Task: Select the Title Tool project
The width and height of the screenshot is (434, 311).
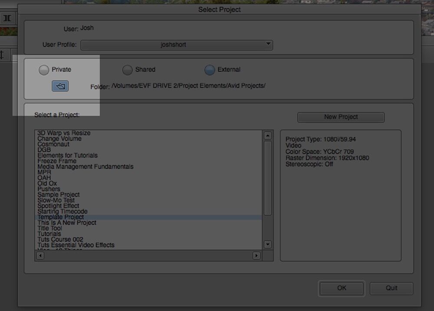Action: (49, 228)
